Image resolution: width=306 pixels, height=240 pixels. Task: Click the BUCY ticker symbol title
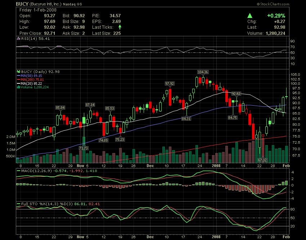22,4
